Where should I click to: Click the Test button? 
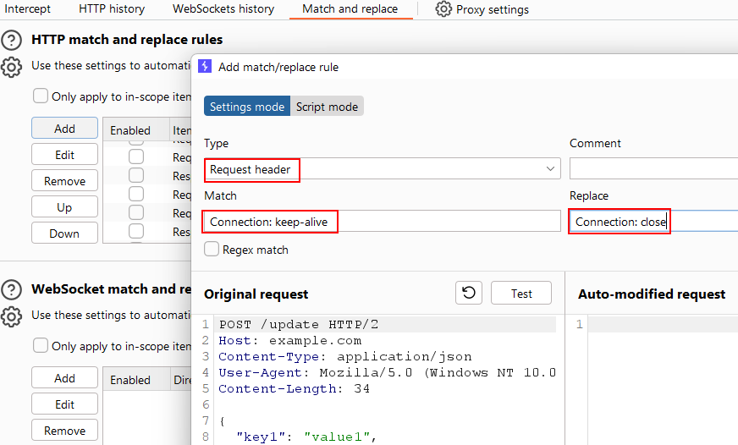(x=521, y=294)
